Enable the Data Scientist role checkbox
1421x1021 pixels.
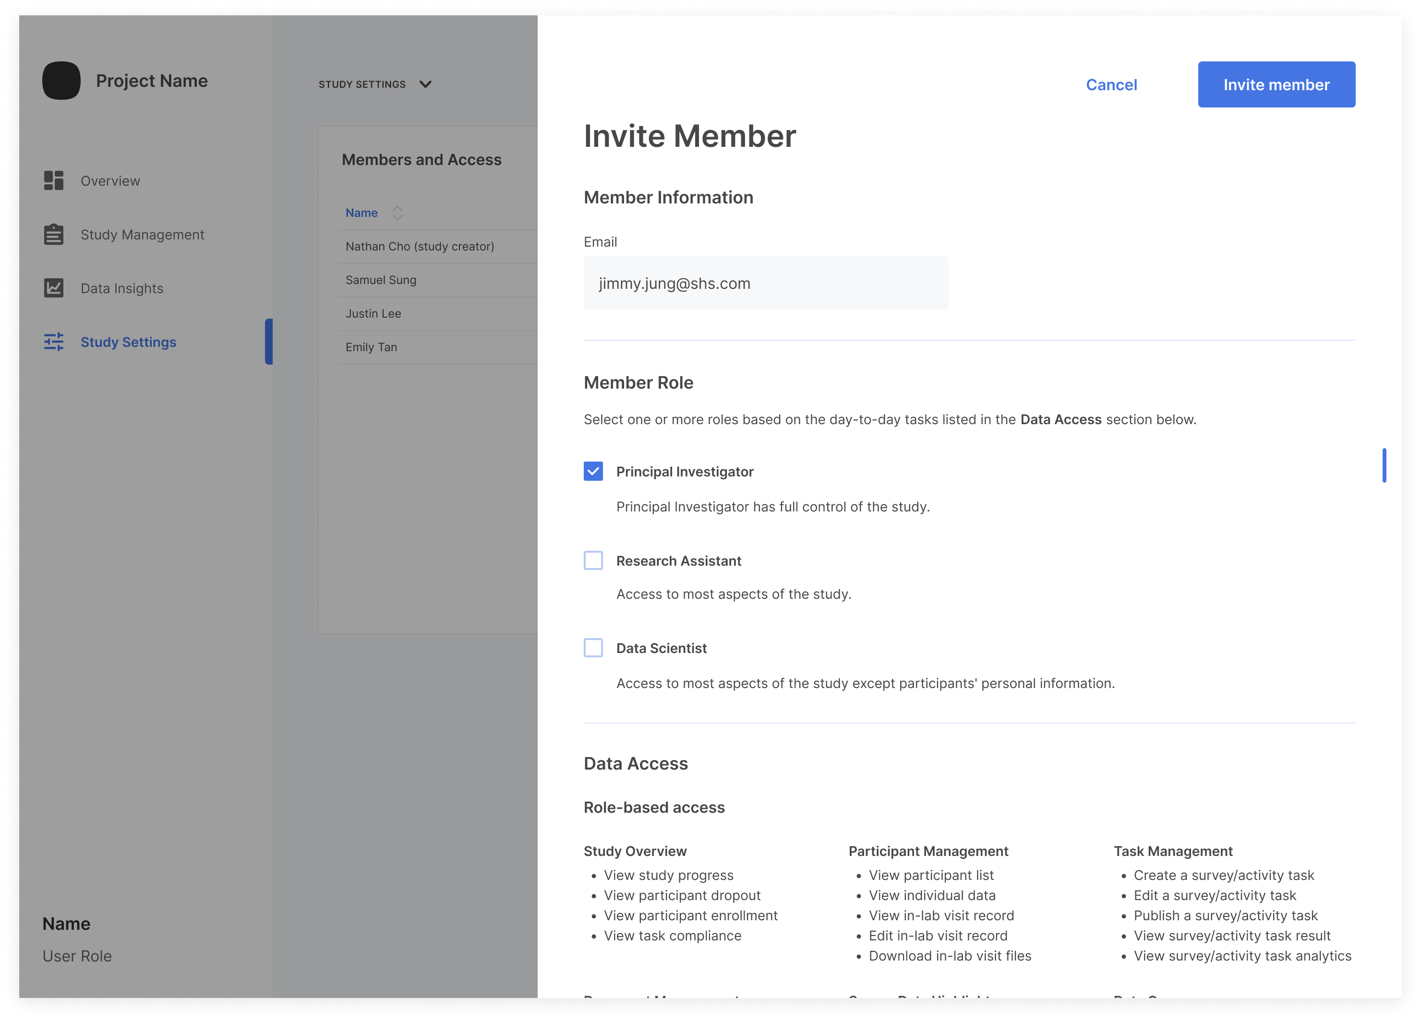(x=593, y=648)
